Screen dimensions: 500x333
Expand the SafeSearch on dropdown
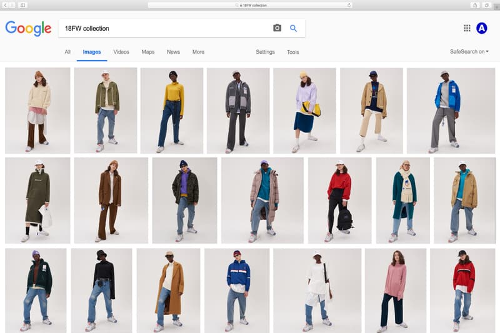(469, 52)
